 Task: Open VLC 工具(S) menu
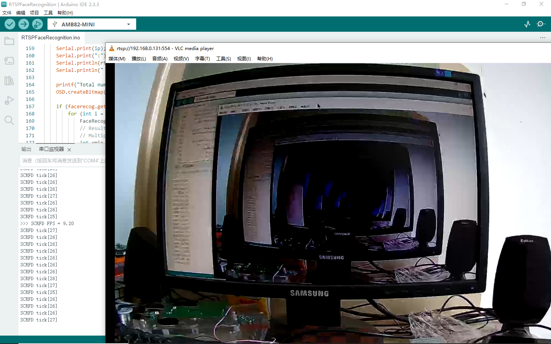point(223,58)
